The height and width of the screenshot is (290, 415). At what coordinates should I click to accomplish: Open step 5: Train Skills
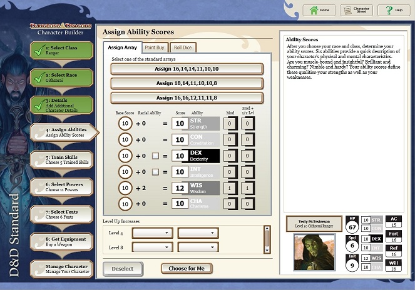pos(62,159)
